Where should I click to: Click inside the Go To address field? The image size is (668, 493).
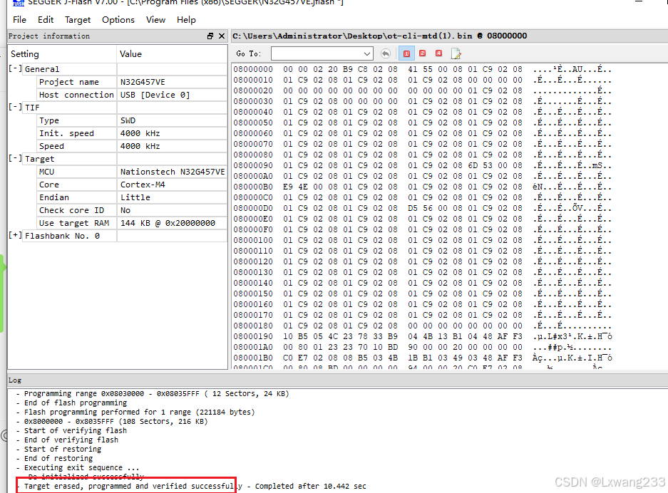click(317, 53)
